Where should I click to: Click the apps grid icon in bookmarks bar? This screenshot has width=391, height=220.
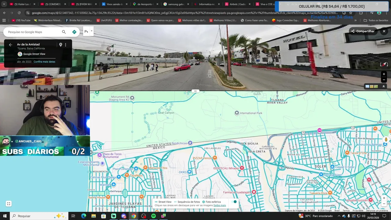(x=4, y=20)
